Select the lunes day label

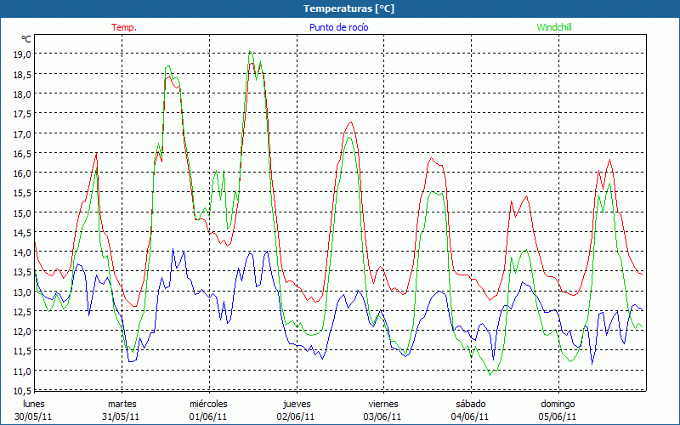coord(35,404)
